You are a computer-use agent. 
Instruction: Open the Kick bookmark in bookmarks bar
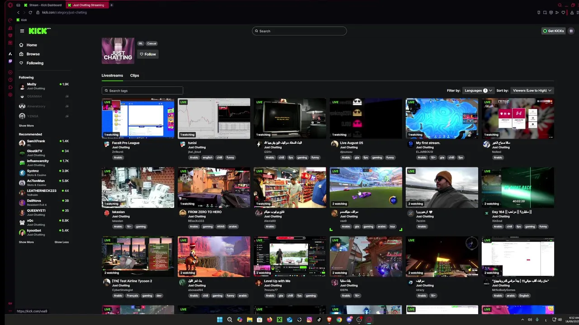click(22, 20)
